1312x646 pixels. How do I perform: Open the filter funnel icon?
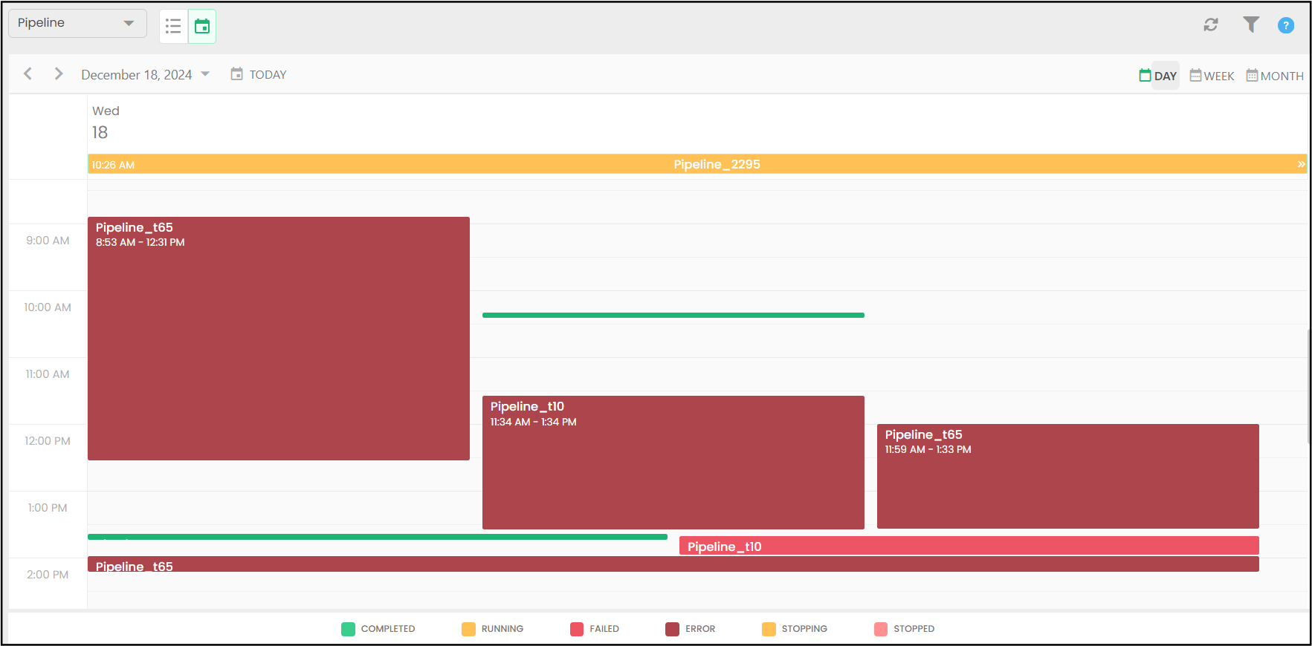click(x=1251, y=25)
